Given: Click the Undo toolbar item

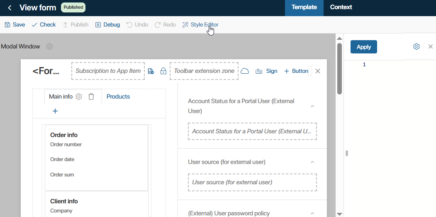Looking at the screenshot, I should pyautogui.click(x=137, y=25).
